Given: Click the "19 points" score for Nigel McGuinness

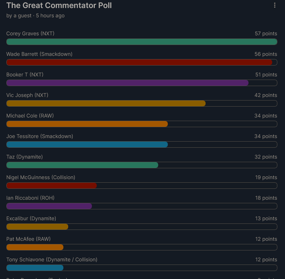Looking at the screenshot, I should 266,178.
